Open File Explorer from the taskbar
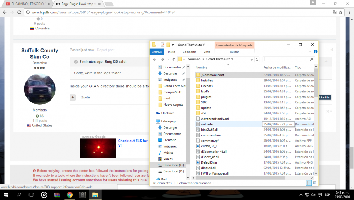Image resolution: width=354 pixels, height=200 pixels. click(95, 195)
